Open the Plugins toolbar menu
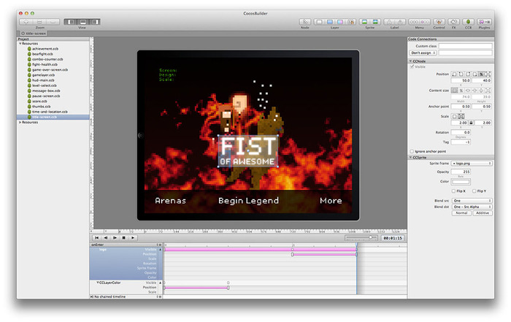Viewport: 511px width, 322px height. coord(484,22)
